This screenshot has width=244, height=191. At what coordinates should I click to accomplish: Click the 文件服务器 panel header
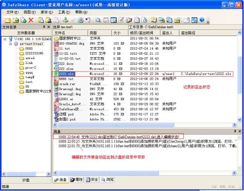click(26, 33)
